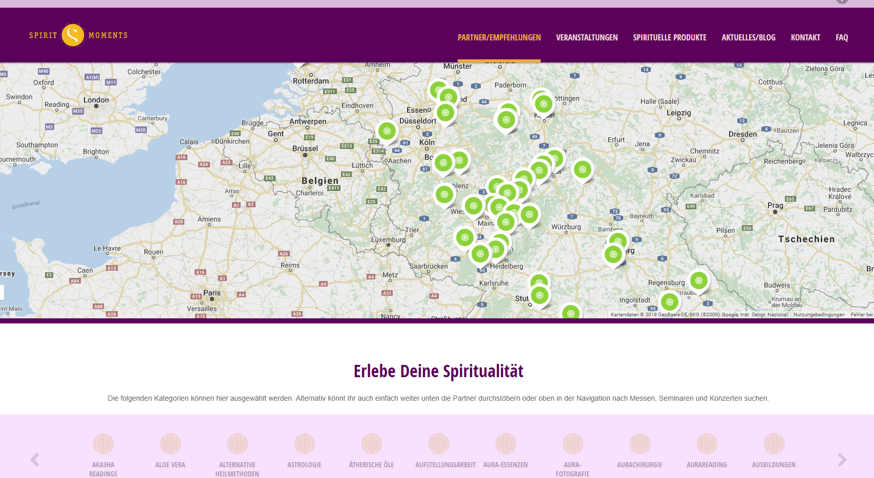The image size is (874, 478).
Task: Pick the Aufstellungsarbeit category icon
Action: [439, 444]
